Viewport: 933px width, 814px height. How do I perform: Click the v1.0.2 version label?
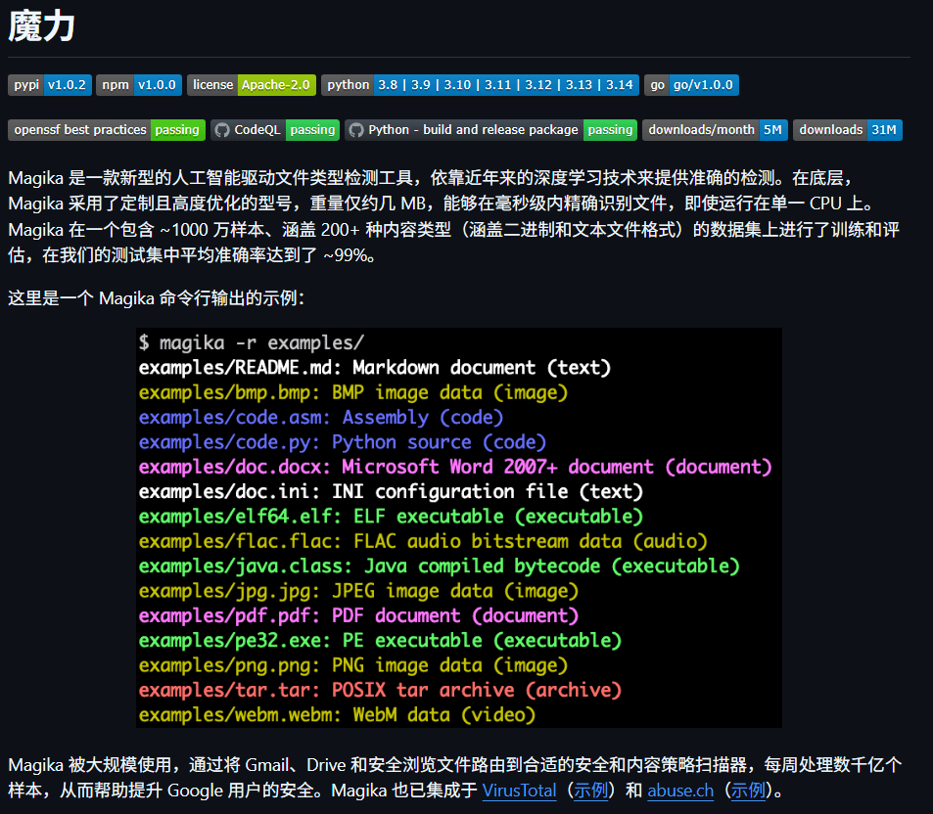[67, 85]
